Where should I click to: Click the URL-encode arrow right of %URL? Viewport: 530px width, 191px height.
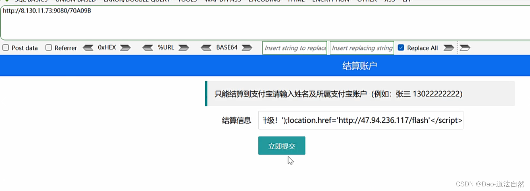coord(184,48)
